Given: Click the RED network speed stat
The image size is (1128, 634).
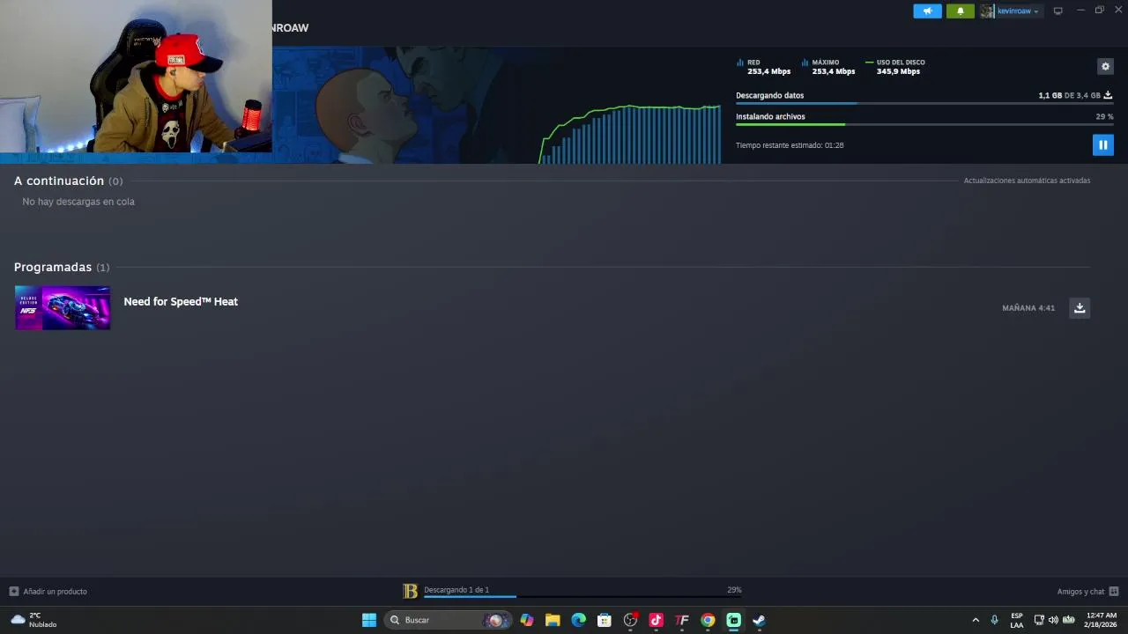Looking at the screenshot, I should (763, 67).
